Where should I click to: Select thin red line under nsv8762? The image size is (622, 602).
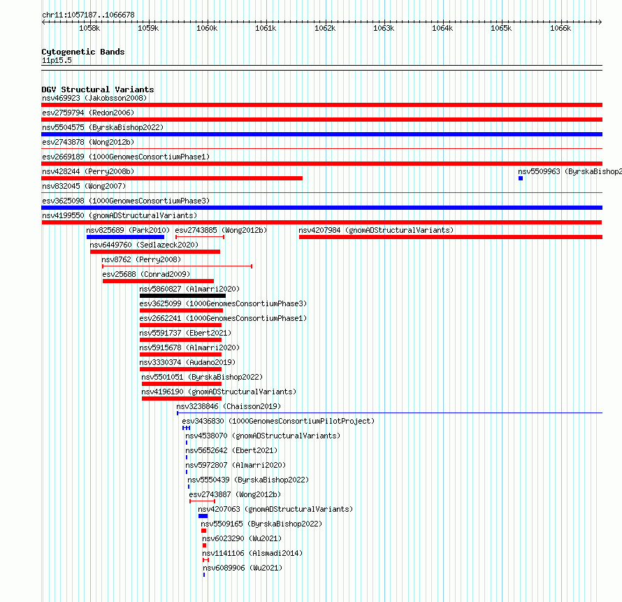[177, 266]
